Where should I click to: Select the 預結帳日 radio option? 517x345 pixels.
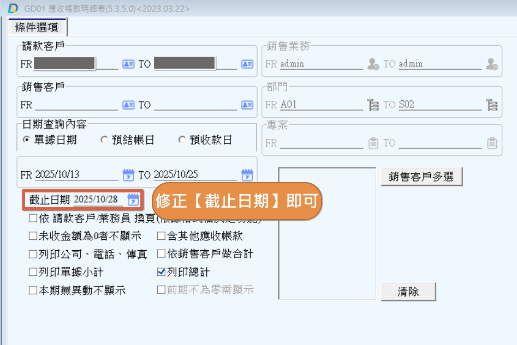tap(104, 140)
